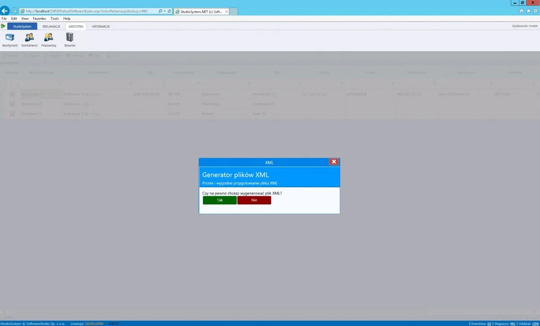Expand the address bar autocomplete dropdown arrow
Image resolution: width=540 pixels, height=326 pixels.
coord(165,11)
